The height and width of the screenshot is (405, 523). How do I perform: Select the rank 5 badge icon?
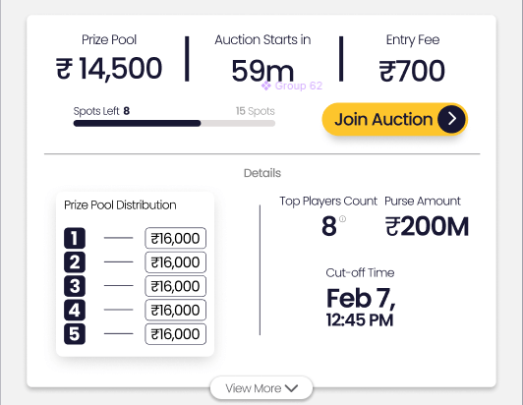pos(75,334)
